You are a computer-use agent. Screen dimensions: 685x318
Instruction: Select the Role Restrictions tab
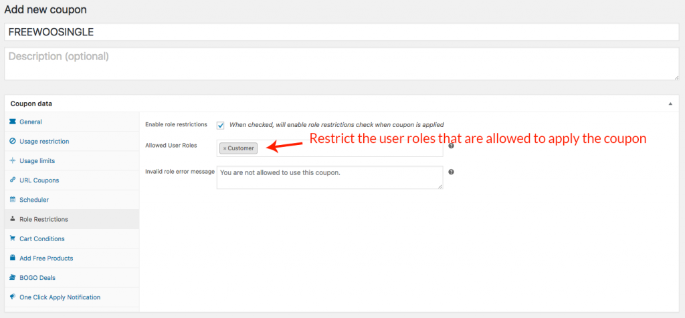coord(72,219)
